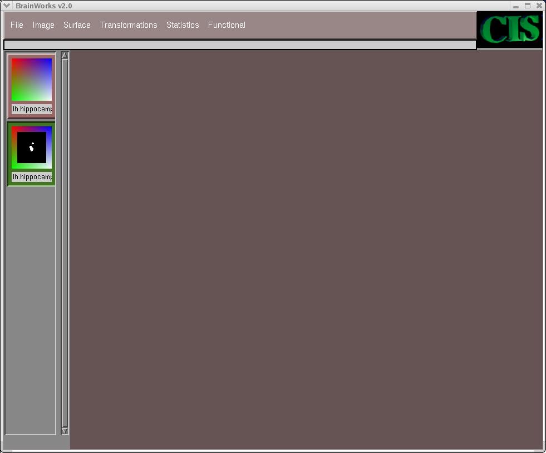The width and height of the screenshot is (546, 453).
Task: Select the thumbnail with black hippocampus image
Action: click(32, 147)
